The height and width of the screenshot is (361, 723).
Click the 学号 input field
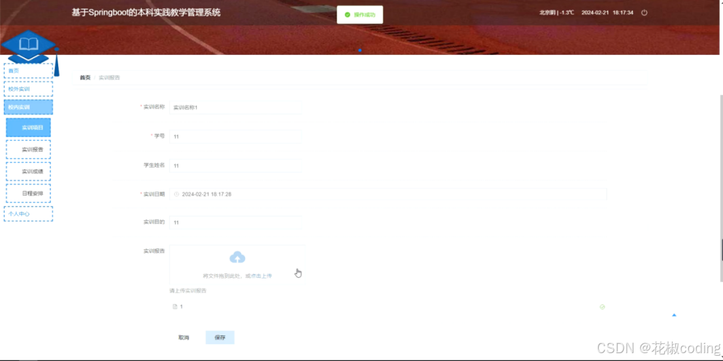235,137
